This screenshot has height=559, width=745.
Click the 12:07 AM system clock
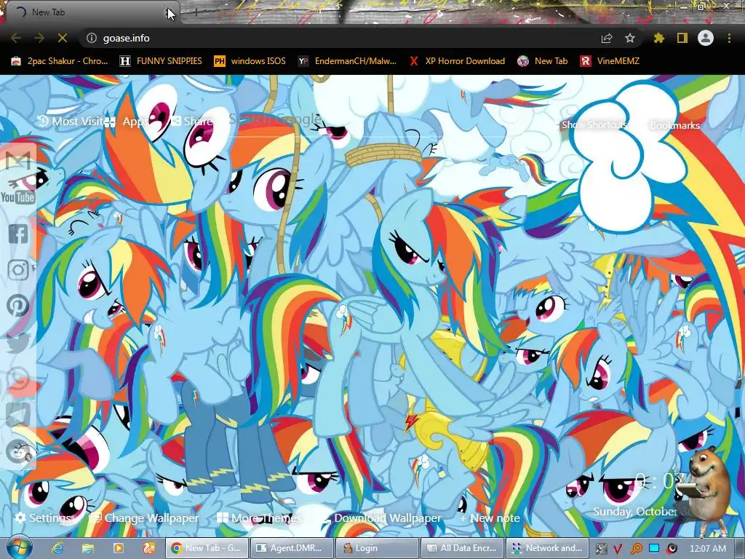coord(707,549)
